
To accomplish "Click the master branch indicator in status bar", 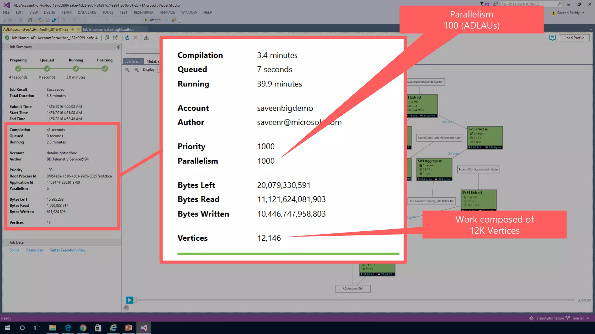I will (578, 318).
